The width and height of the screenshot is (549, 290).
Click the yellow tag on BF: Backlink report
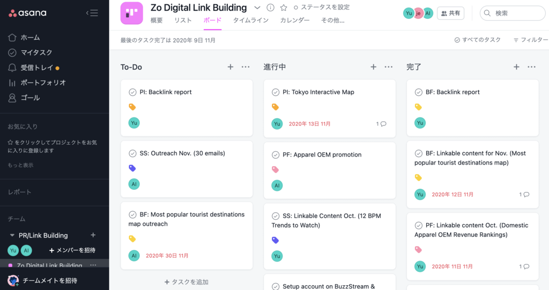(418, 107)
